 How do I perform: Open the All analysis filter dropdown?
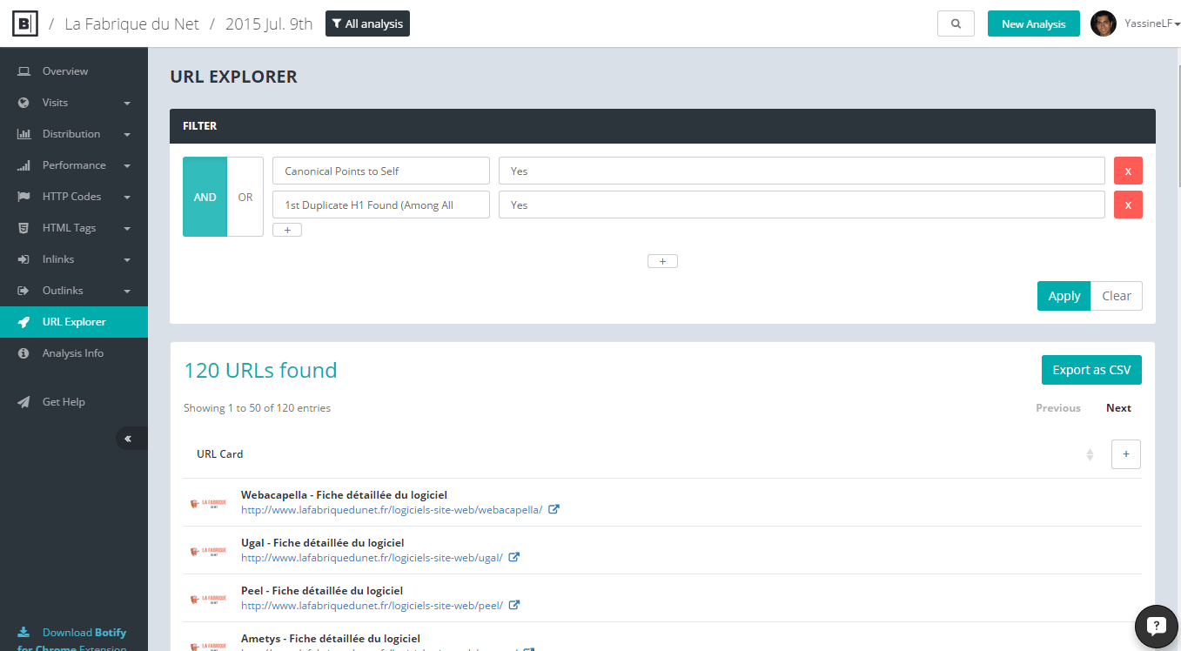point(367,23)
